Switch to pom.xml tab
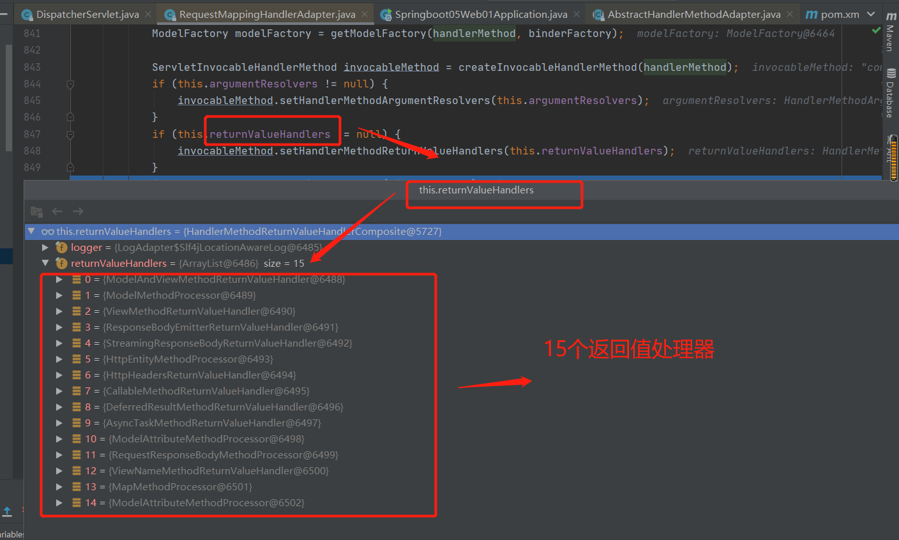 [x=832, y=14]
